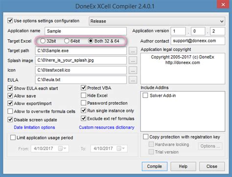Toggle Disable screen update checkbox
This screenshot has width=232, height=177.
coord(10,120)
